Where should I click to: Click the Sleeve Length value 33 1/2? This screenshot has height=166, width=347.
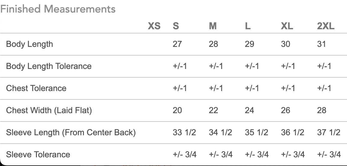tap(184, 132)
